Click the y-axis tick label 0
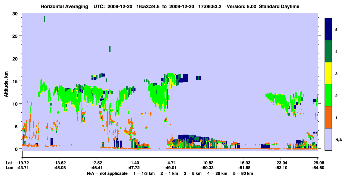 [x=17, y=149]
